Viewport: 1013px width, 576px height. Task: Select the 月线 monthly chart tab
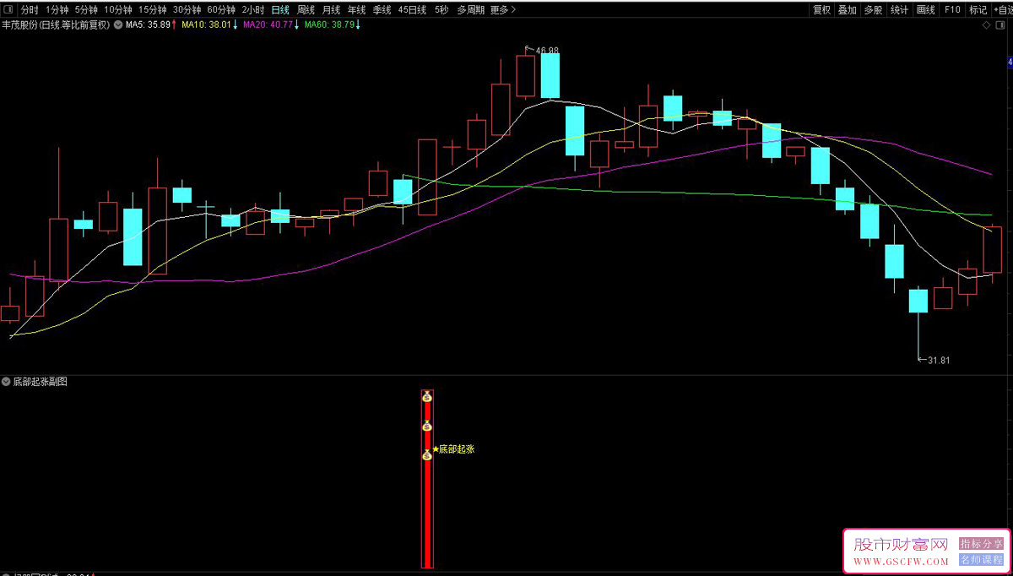click(x=331, y=10)
